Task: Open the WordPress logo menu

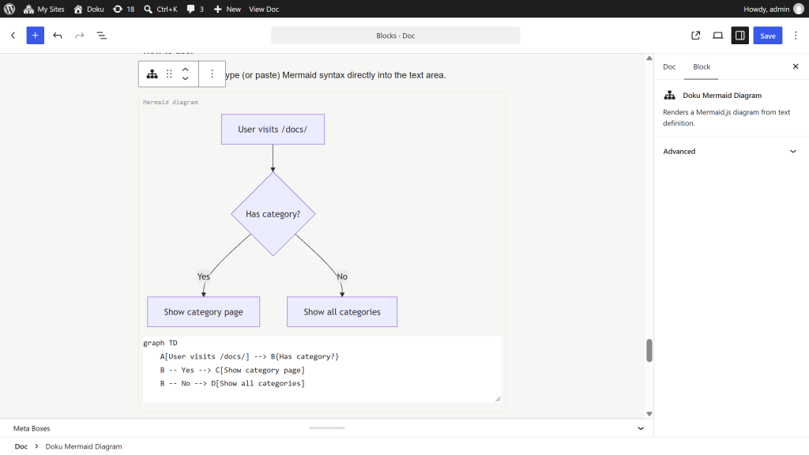Action: coord(9,9)
